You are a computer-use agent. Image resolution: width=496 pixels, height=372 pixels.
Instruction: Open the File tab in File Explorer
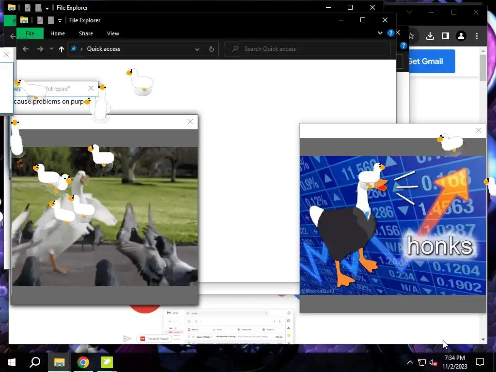pyautogui.click(x=30, y=33)
